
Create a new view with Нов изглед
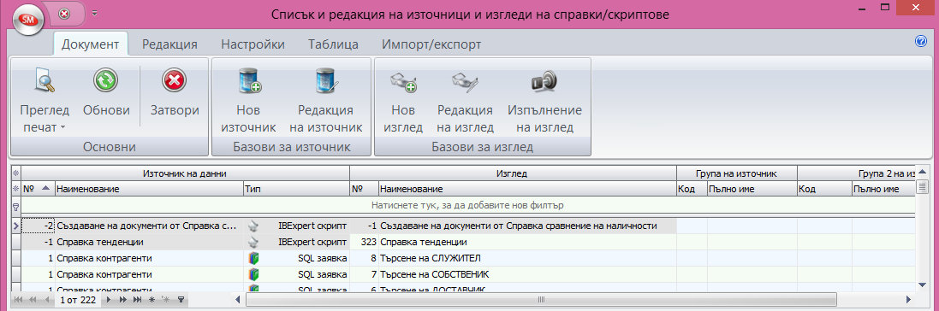tap(402, 100)
